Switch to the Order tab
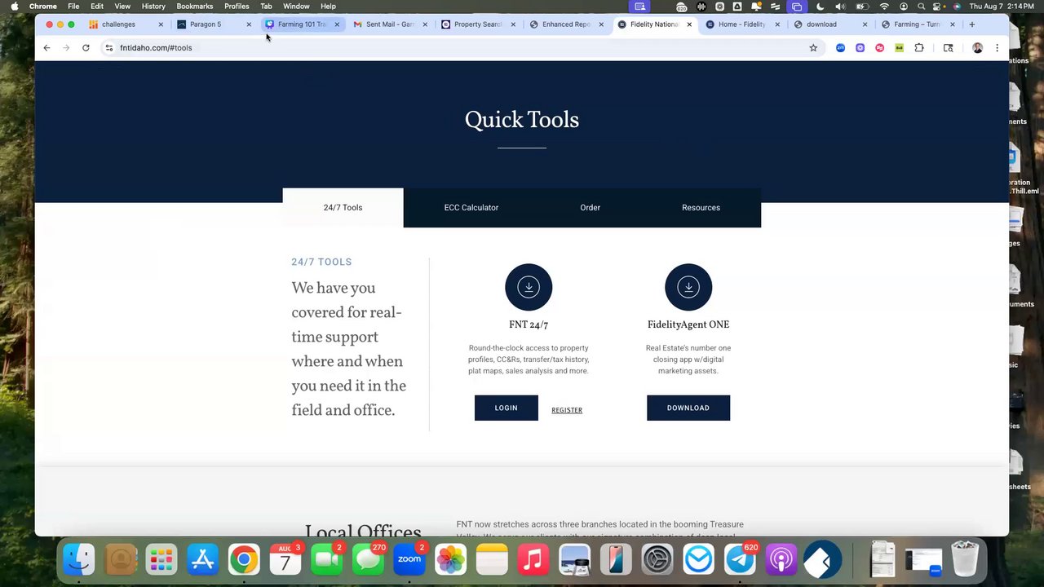Image resolution: width=1044 pixels, height=587 pixels. click(x=591, y=208)
